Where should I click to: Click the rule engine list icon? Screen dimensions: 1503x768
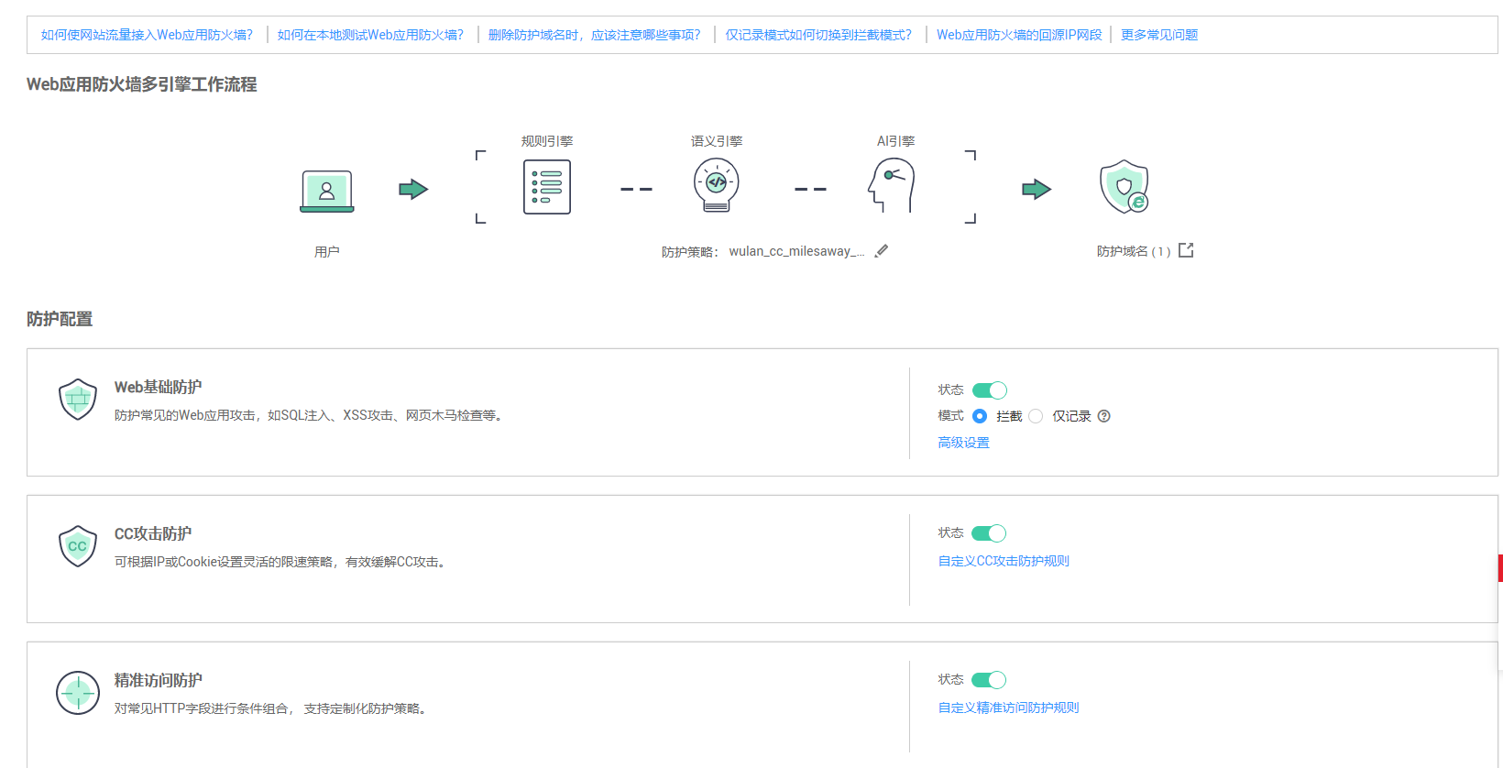(x=547, y=187)
